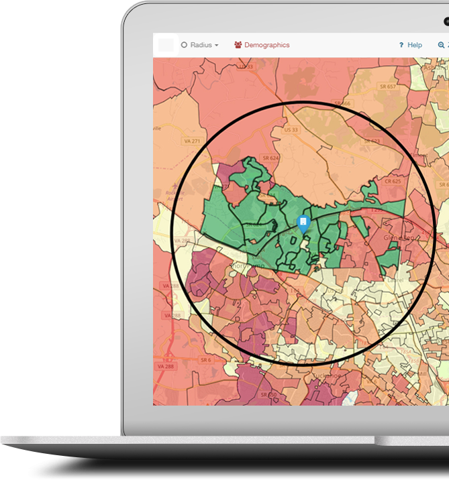Click the laptop webcam above the screen
The image size is (449, 480).
coord(446,21)
